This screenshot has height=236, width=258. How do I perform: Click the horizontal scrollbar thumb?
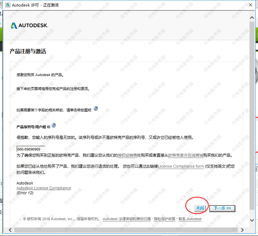pyautogui.click(x=126, y=230)
